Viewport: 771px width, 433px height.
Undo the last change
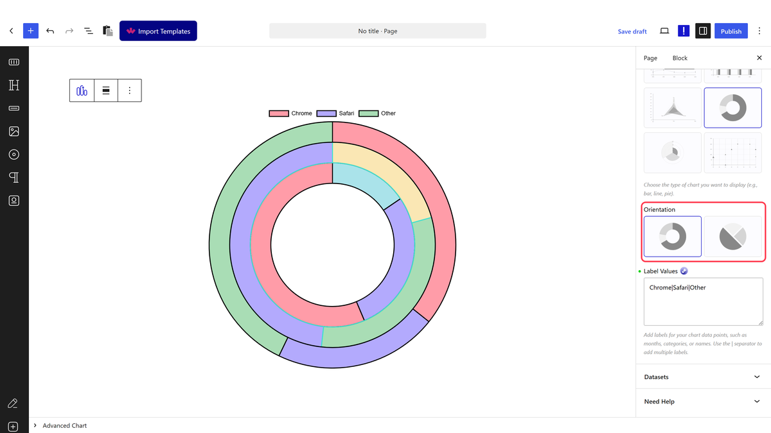click(50, 31)
